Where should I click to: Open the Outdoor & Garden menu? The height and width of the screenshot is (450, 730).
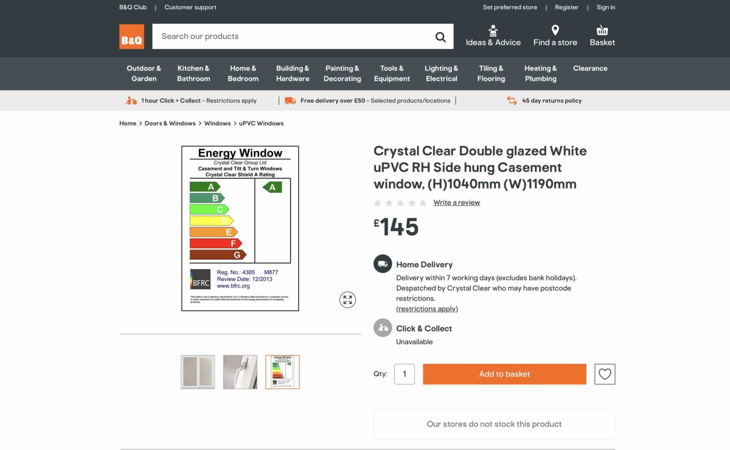pos(144,73)
